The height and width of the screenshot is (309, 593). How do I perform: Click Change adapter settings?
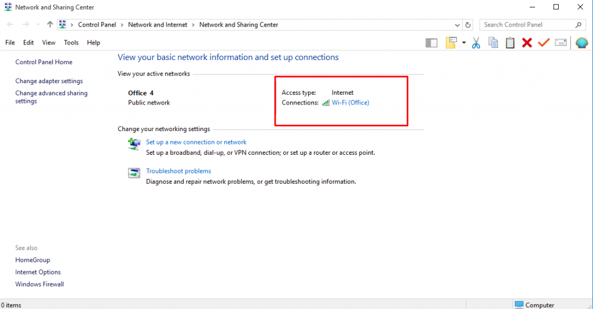[x=49, y=81]
